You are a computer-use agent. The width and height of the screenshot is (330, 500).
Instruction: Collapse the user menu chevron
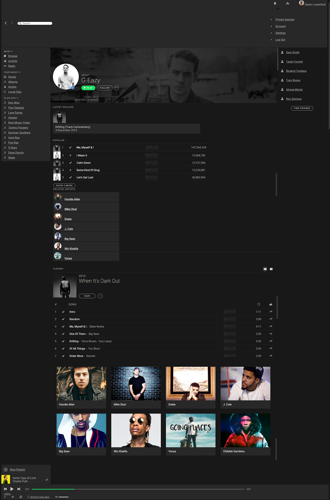[278, 9]
